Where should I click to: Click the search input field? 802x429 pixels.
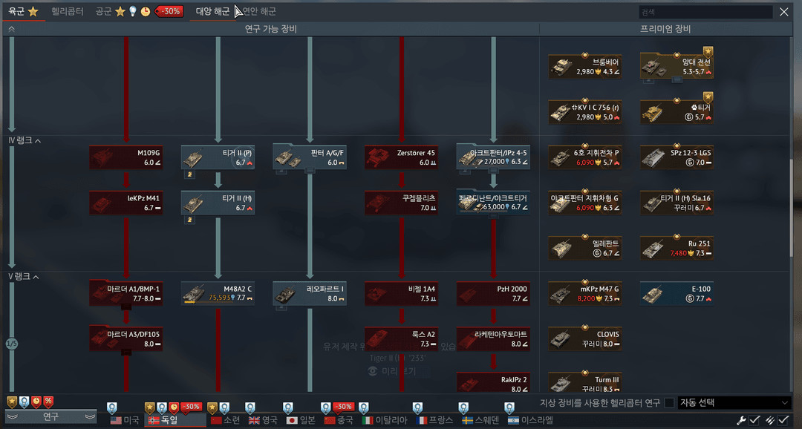pyautogui.click(x=705, y=12)
